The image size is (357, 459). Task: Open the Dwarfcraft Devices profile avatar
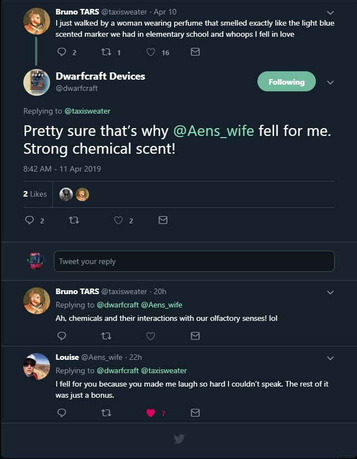click(37, 82)
